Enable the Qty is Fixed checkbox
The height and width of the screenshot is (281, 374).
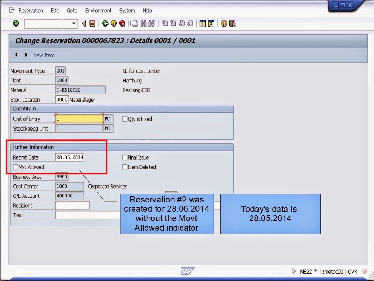(x=124, y=119)
